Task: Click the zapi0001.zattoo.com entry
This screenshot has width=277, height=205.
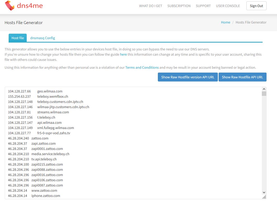Action: pyautogui.click(x=47, y=149)
